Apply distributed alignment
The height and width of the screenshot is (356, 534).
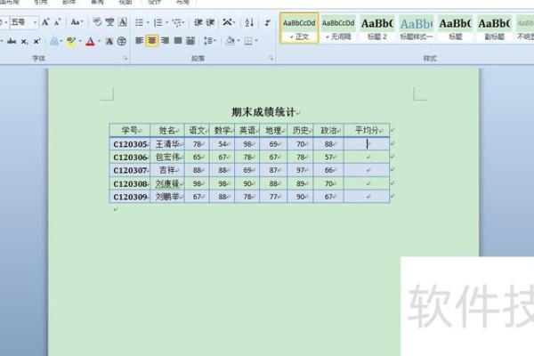pyautogui.click(x=190, y=41)
